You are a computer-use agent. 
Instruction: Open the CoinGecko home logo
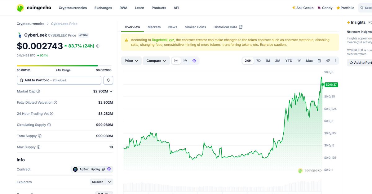pos(34,8)
